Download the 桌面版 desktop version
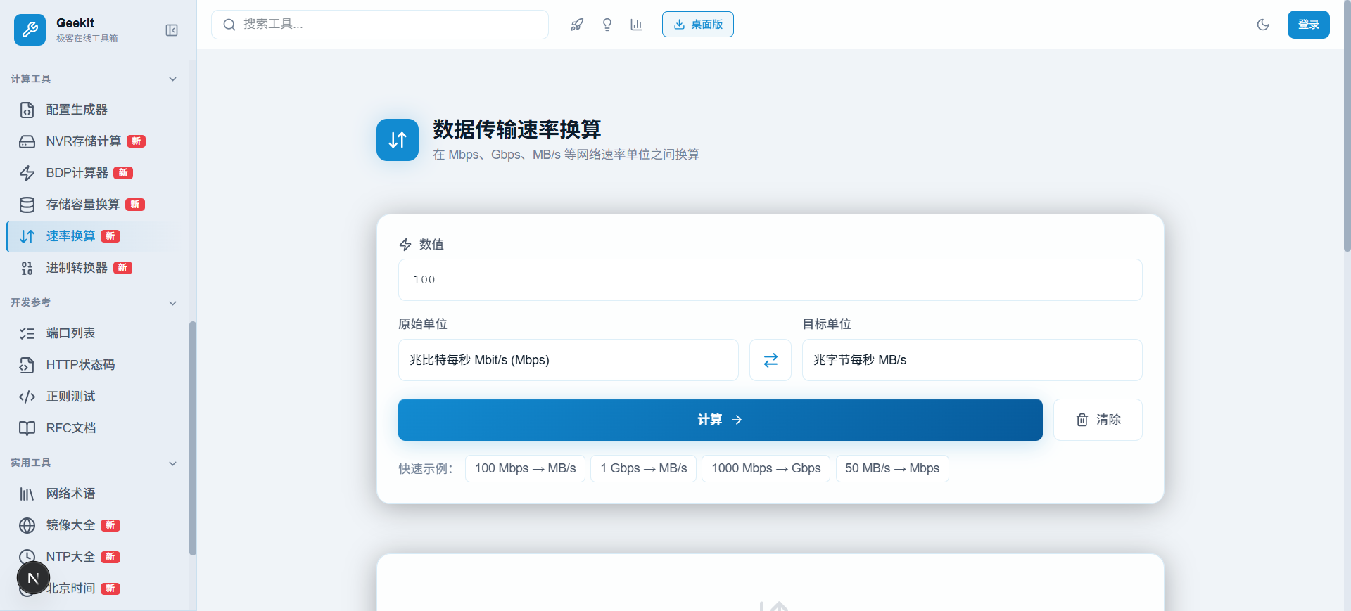This screenshot has height=611, width=1351. click(x=698, y=25)
